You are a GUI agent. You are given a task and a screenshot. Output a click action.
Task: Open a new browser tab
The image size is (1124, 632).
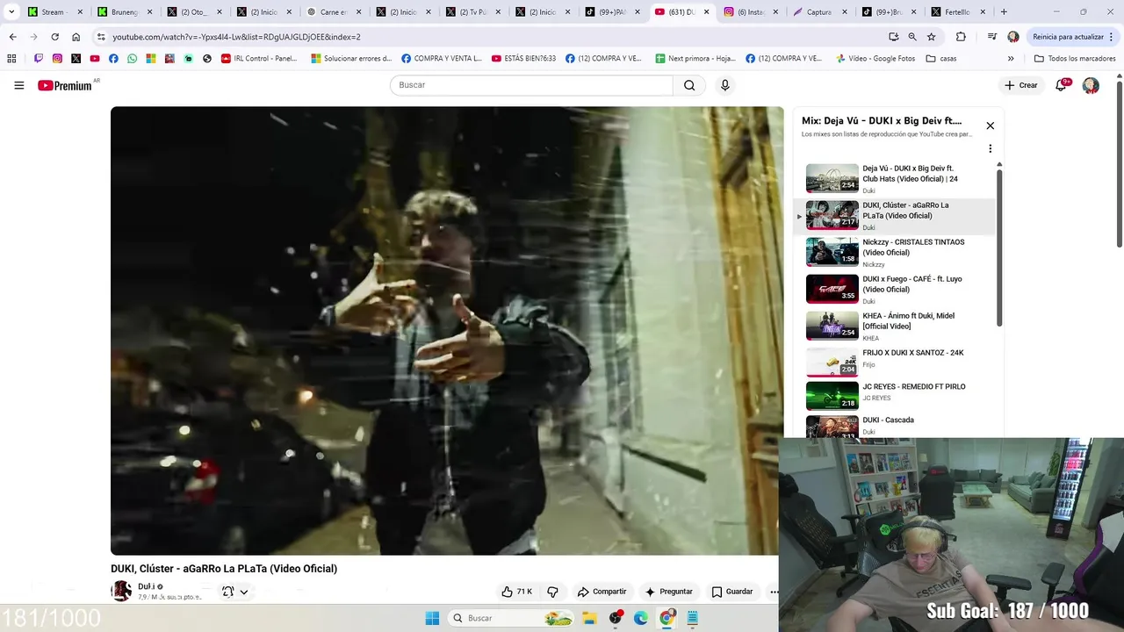click(x=1004, y=12)
